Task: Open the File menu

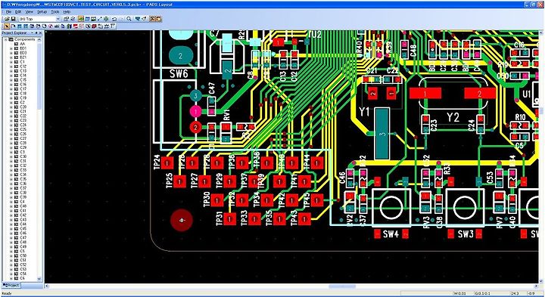Action: pos(8,12)
